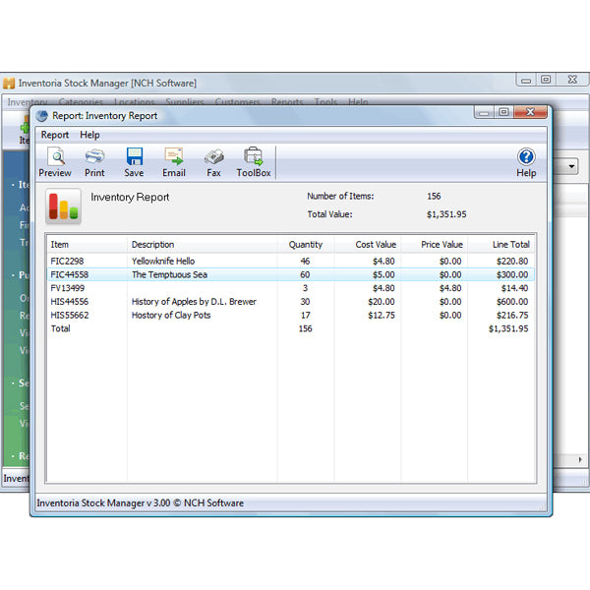
Task: Click cost value $20.00
Action: pos(382,302)
